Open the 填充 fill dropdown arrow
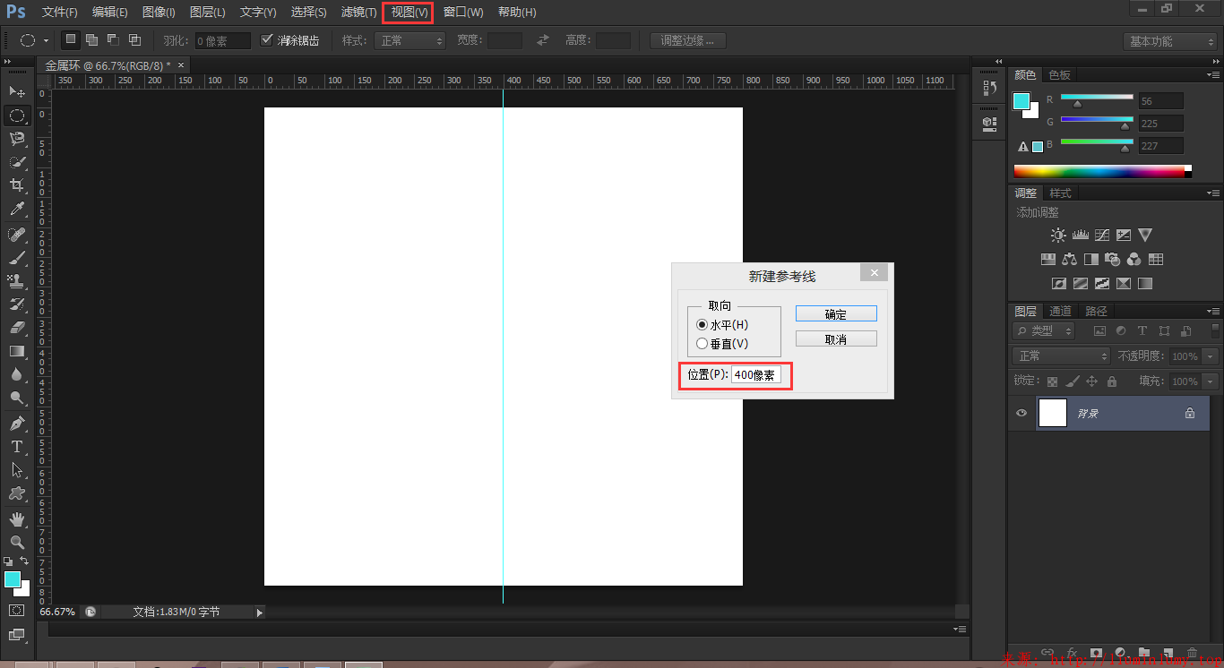This screenshot has width=1224, height=668. 1211,381
